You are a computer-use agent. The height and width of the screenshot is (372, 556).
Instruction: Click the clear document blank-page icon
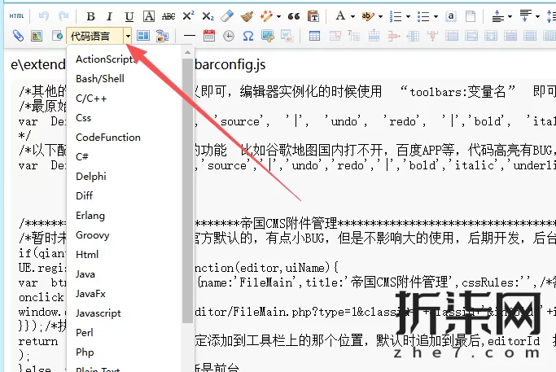pos(471,16)
